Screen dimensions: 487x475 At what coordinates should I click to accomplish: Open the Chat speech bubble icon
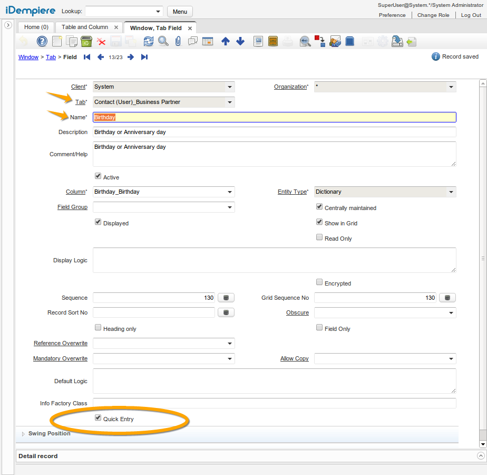[x=193, y=41]
